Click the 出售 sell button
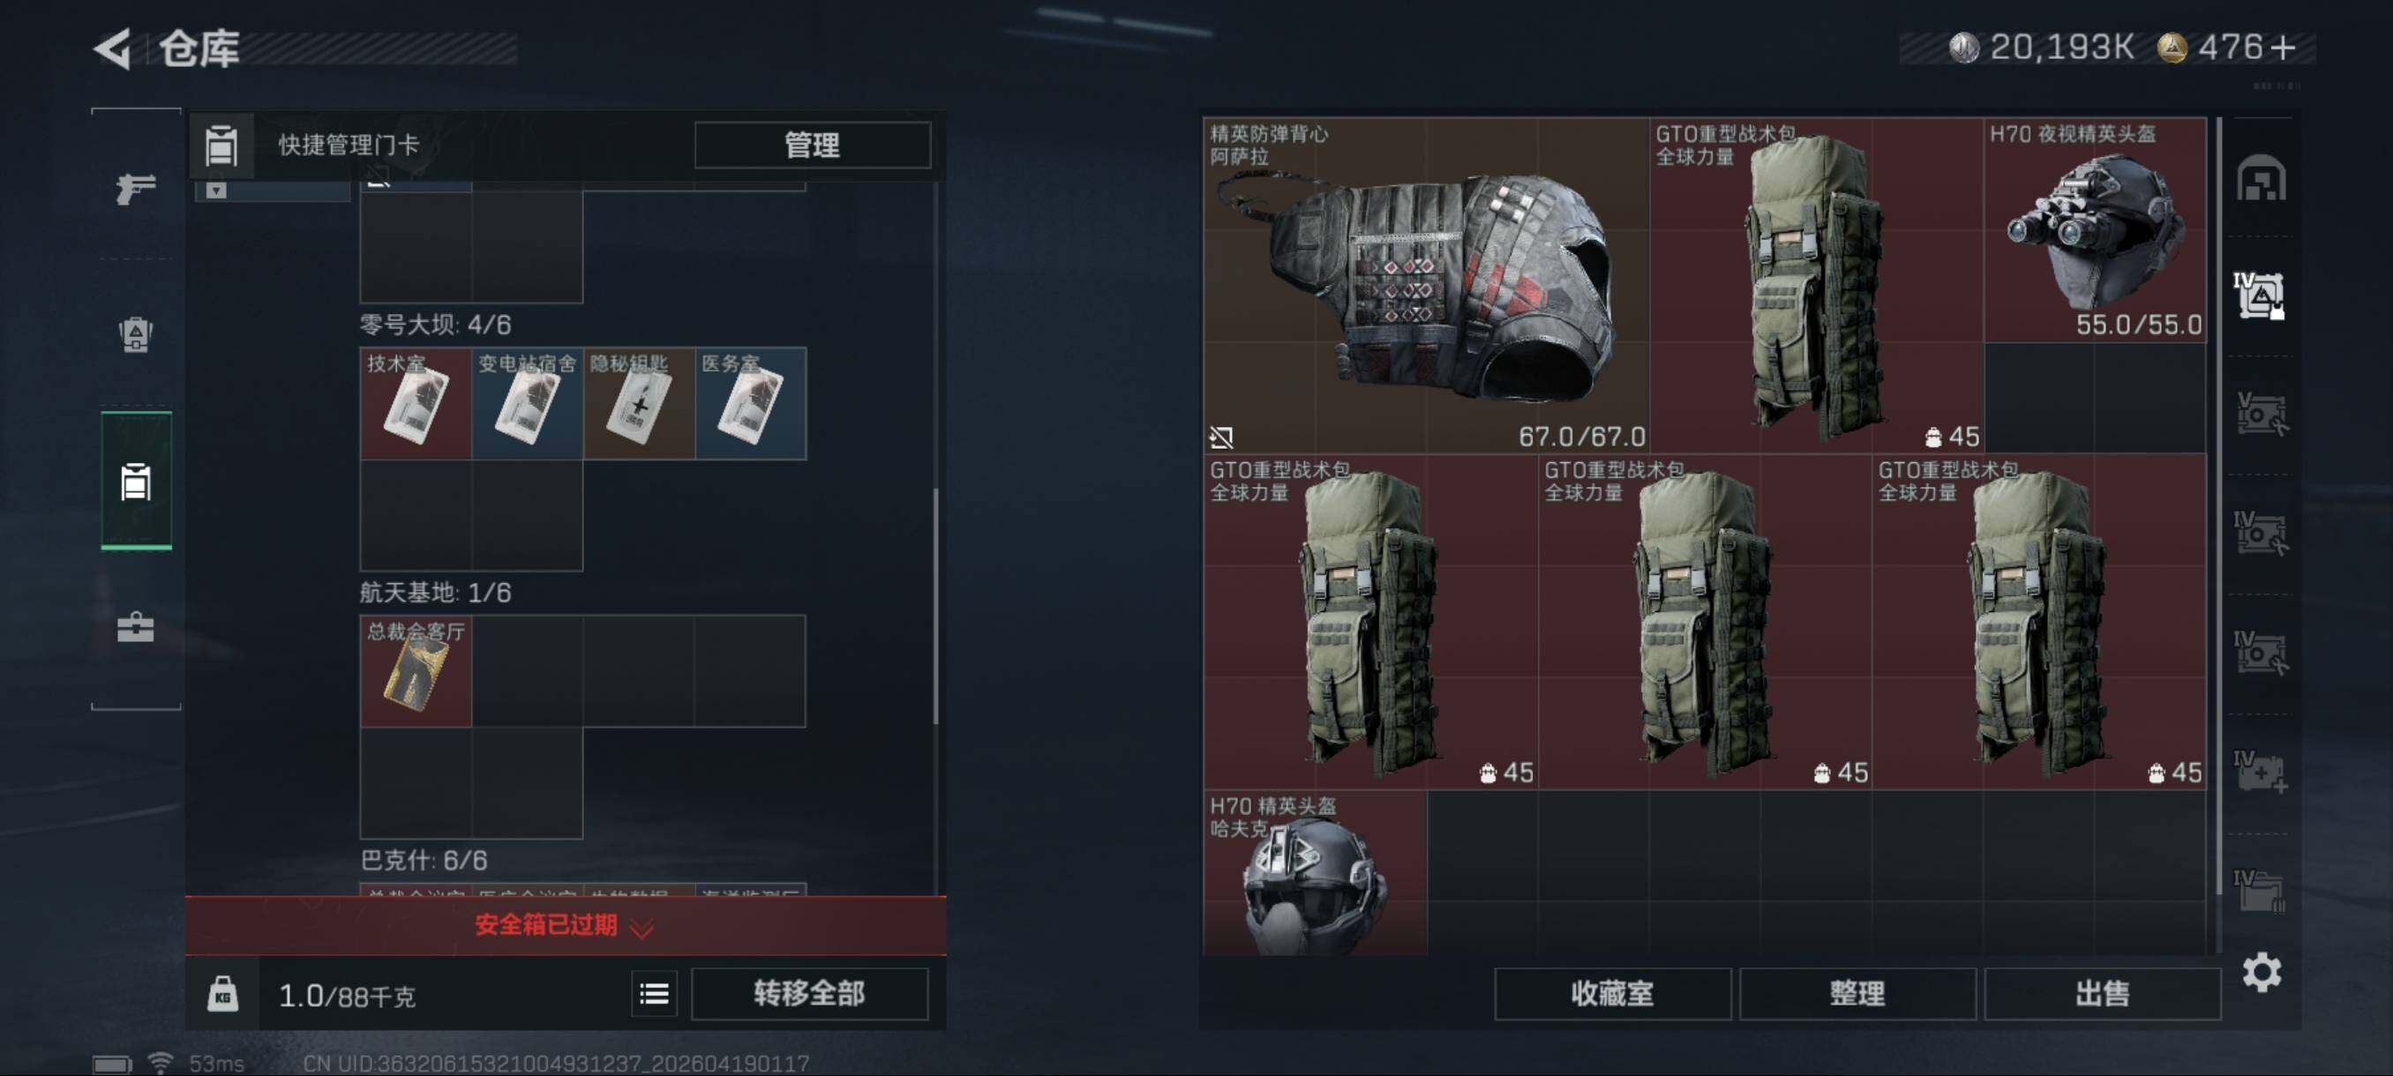 [x=2101, y=993]
